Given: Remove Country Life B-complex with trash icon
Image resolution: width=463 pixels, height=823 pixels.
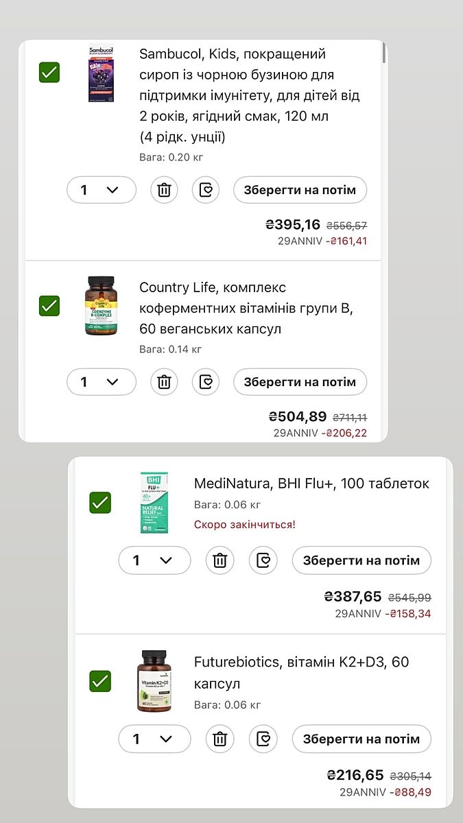Looking at the screenshot, I should point(164,382).
